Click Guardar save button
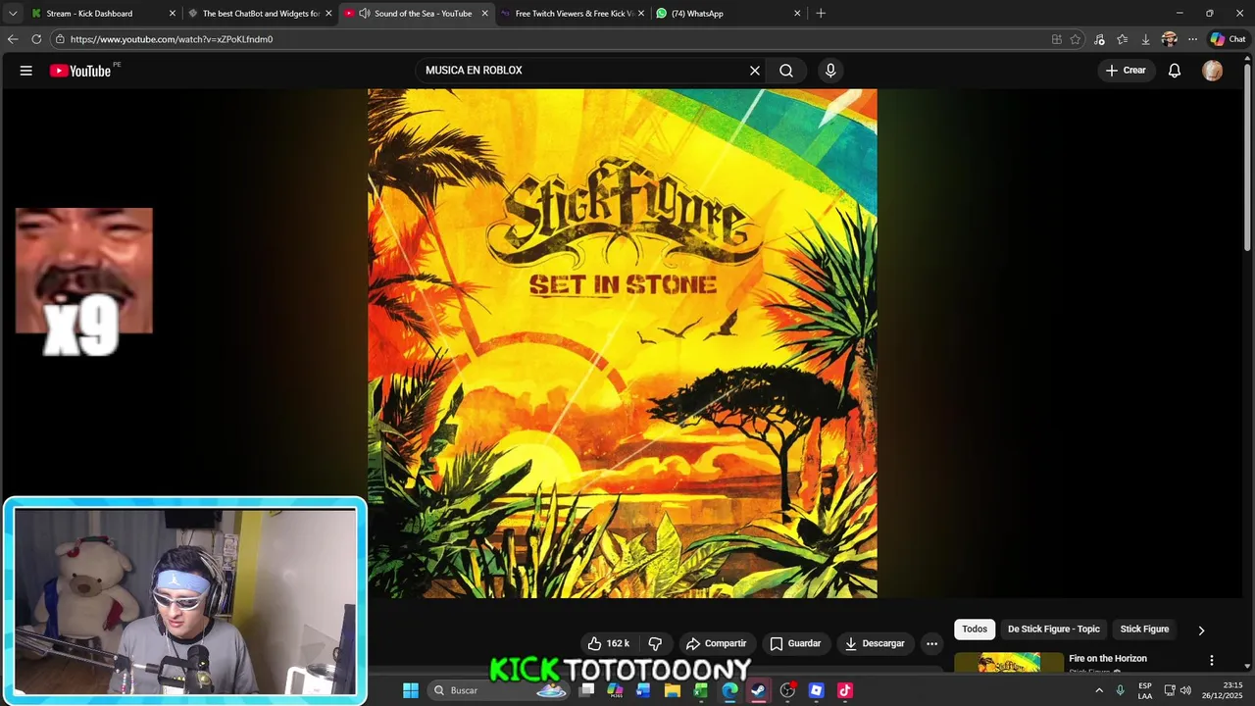The height and width of the screenshot is (706, 1255). click(x=795, y=643)
